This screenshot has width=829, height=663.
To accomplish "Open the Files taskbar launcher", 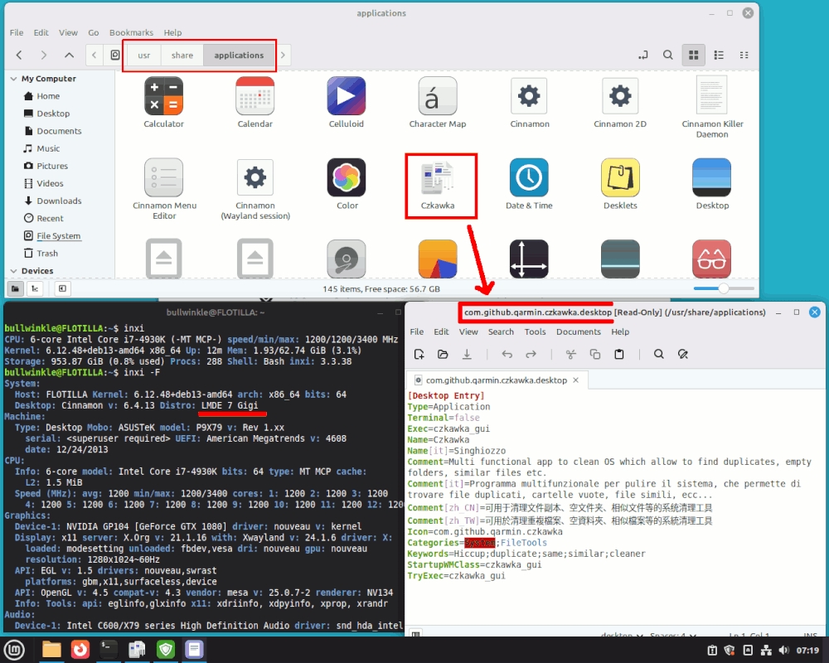I will [x=51, y=649].
